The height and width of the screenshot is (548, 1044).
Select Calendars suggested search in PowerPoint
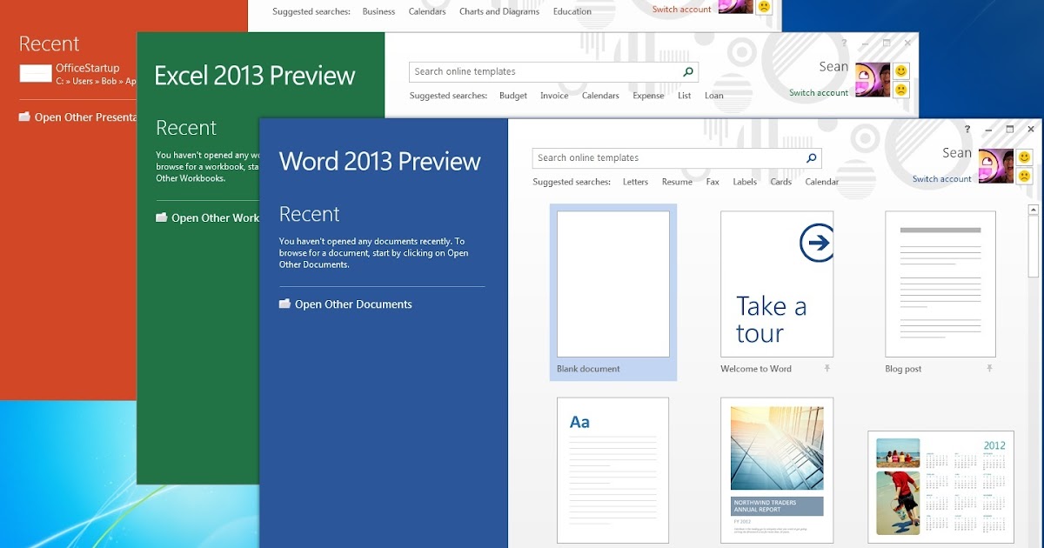coord(427,11)
